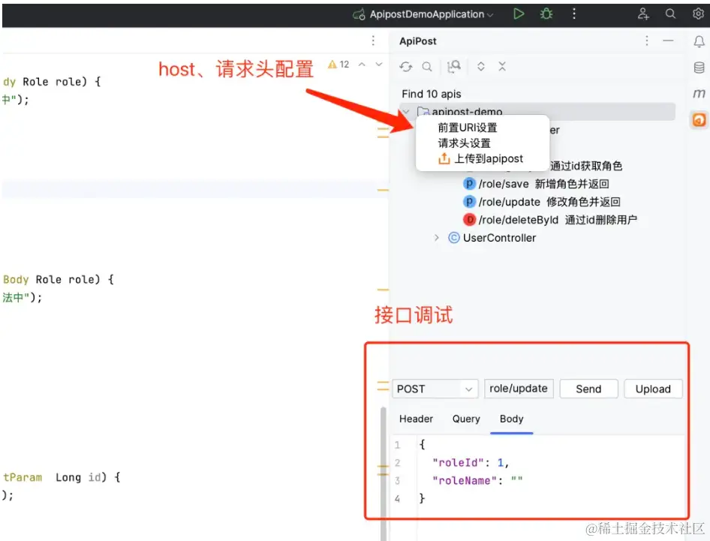Select the /role/deleteById 通过id删除用户 api
Screen dimensions: 710x541
[549, 220]
